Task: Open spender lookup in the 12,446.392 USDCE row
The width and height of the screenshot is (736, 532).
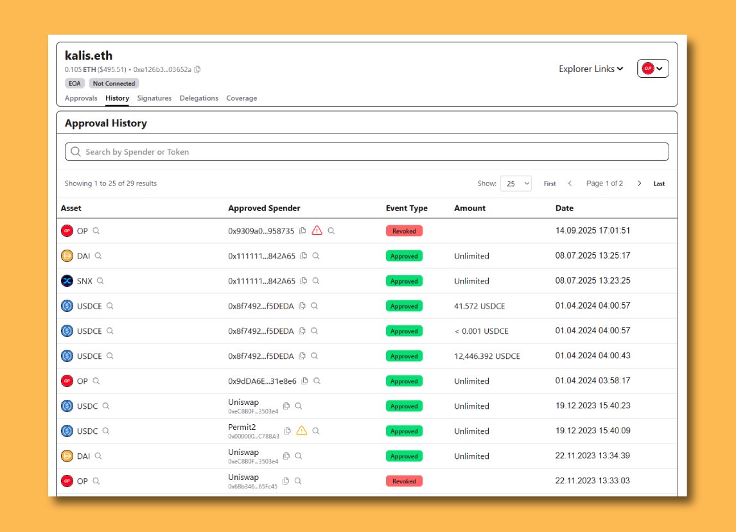Action: tap(315, 356)
